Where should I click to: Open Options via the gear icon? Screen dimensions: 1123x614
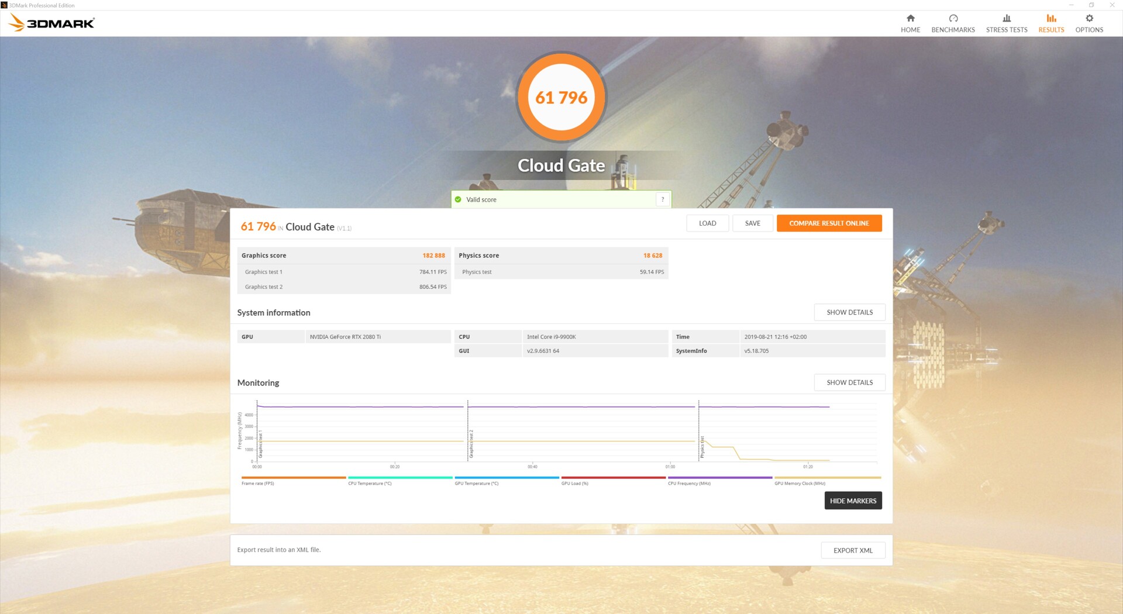click(1089, 19)
